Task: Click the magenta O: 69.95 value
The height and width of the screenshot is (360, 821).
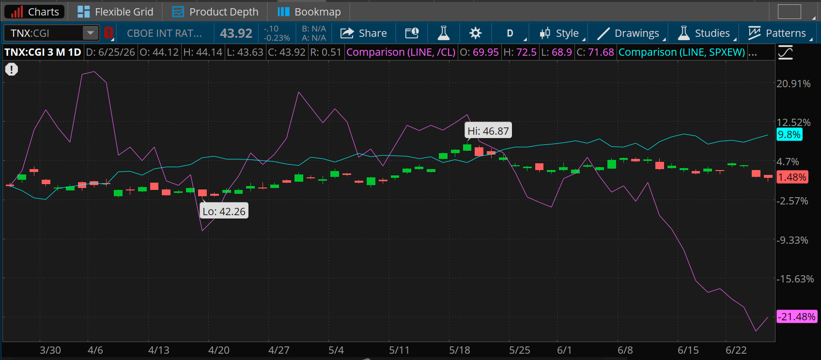Action: 479,52
